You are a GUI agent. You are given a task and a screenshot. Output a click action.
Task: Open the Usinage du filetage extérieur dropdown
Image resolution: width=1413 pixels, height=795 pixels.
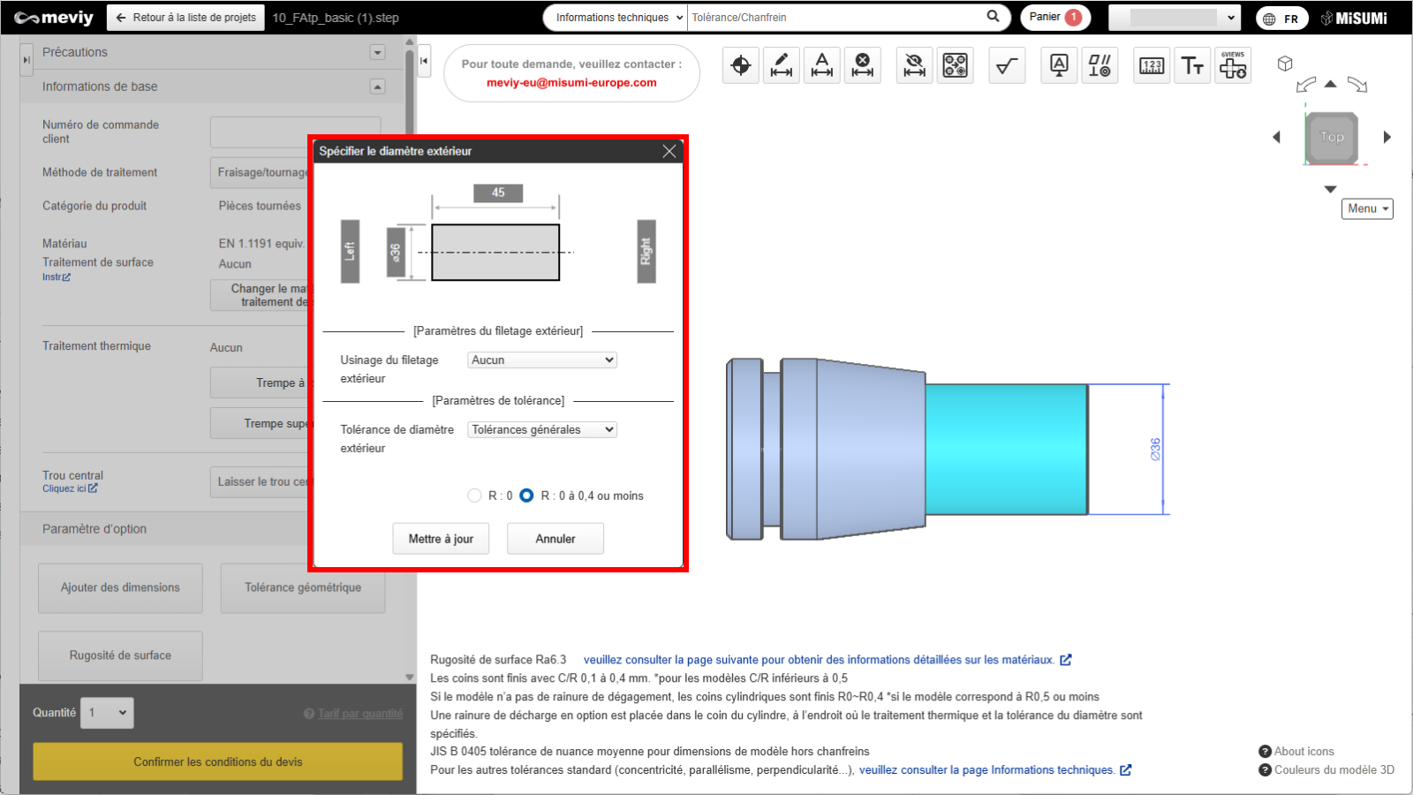(541, 360)
